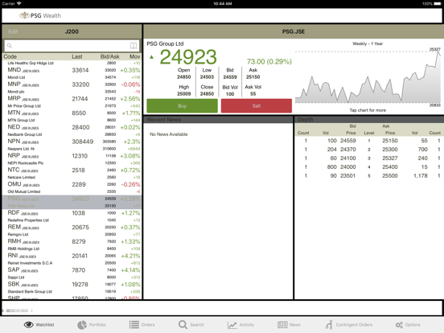
Task: Select the OMU Old Mutual row
Action: [72, 187]
